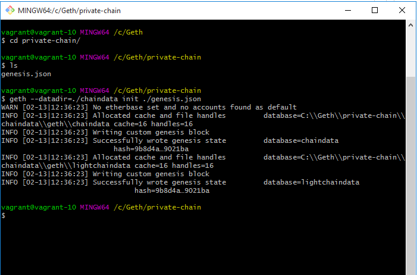Click the second hash line under lightchaindata
This screenshot has height=275, width=417.
pyautogui.click(x=172, y=190)
